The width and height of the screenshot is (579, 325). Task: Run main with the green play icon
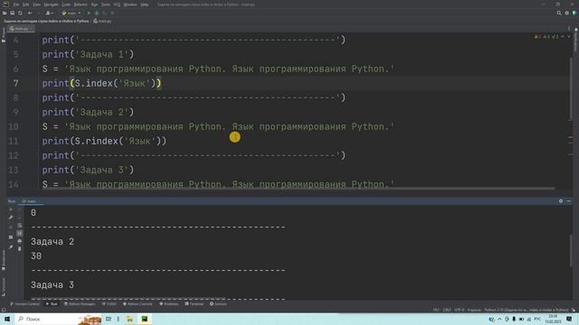point(89,13)
